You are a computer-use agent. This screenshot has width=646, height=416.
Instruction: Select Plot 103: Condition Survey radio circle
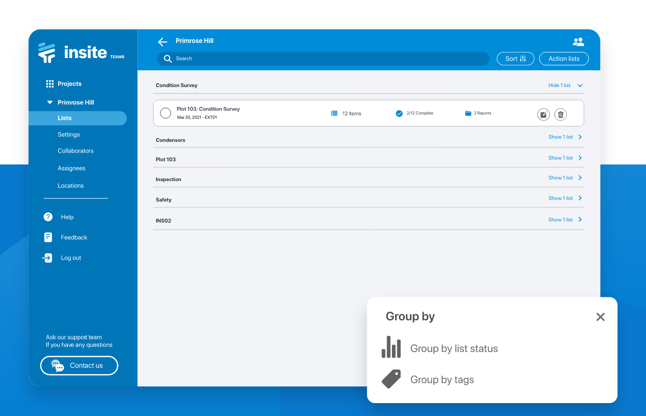tap(166, 113)
